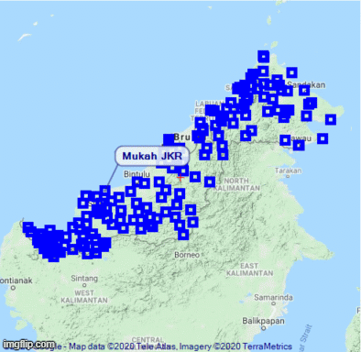
Task: Click the TerraMetrics imagery attribution
Action: coord(268,346)
